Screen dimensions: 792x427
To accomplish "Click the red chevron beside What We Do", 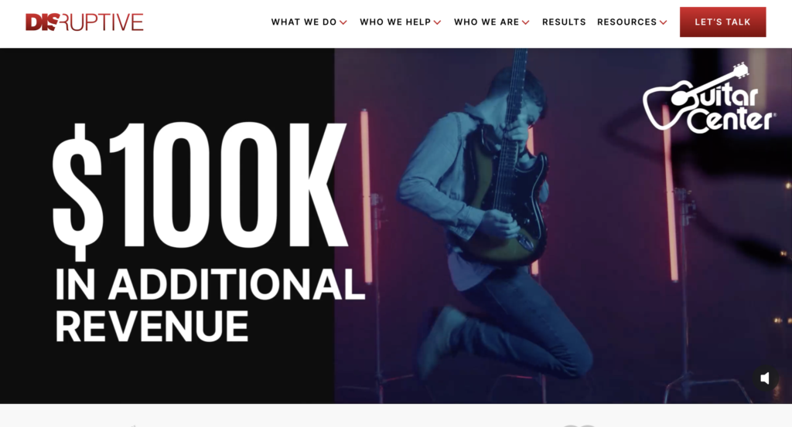I will [343, 22].
